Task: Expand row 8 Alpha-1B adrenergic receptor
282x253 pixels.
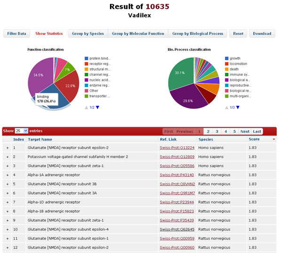Action: click(8, 211)
